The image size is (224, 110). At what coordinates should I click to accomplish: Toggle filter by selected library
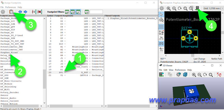pos(78,12)
